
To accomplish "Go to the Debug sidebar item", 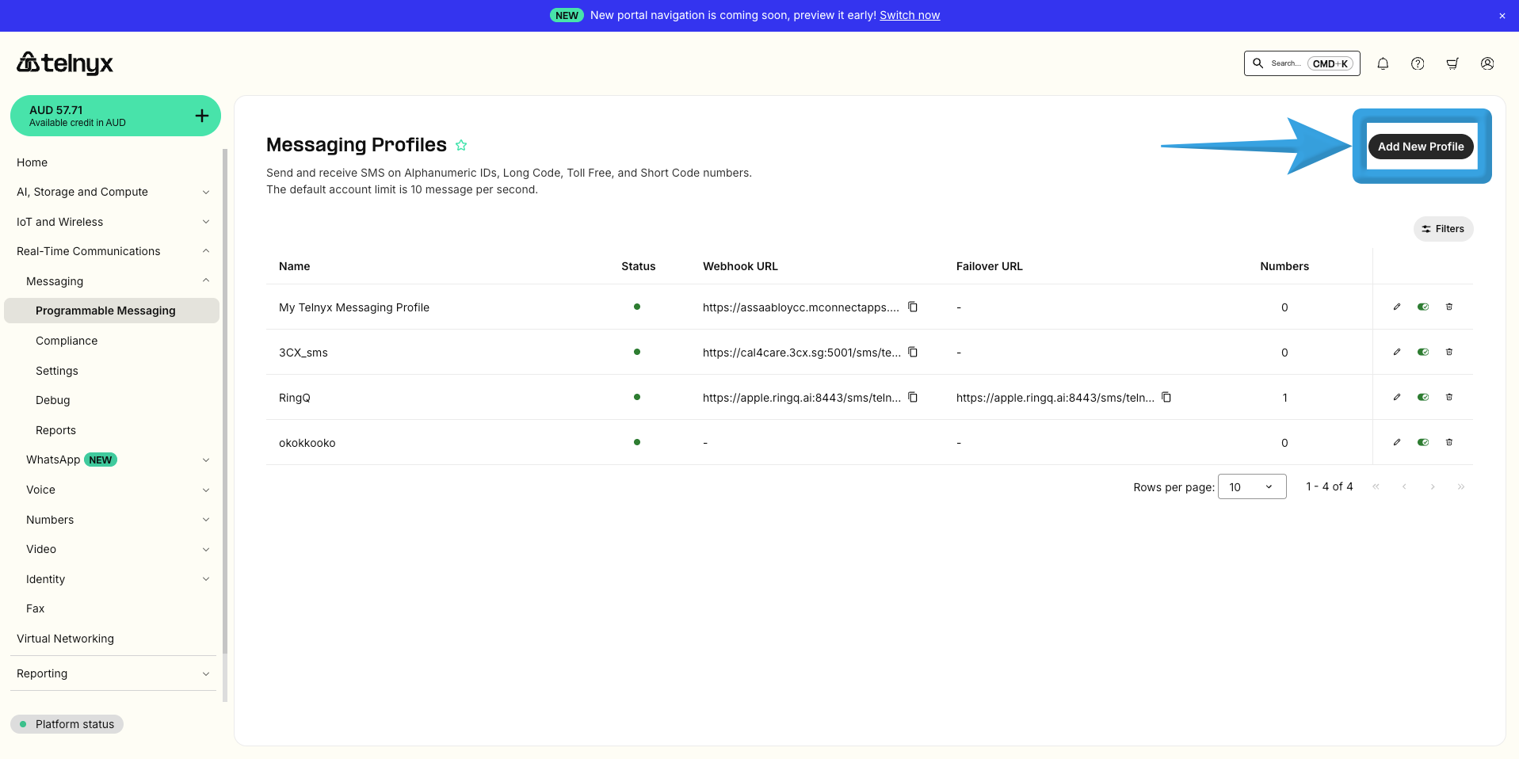I will pyautogui.click(x=53, y=400).
